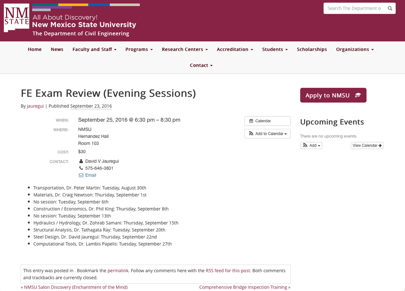
Task: Click the NM State logo
Action: (16, 17)
